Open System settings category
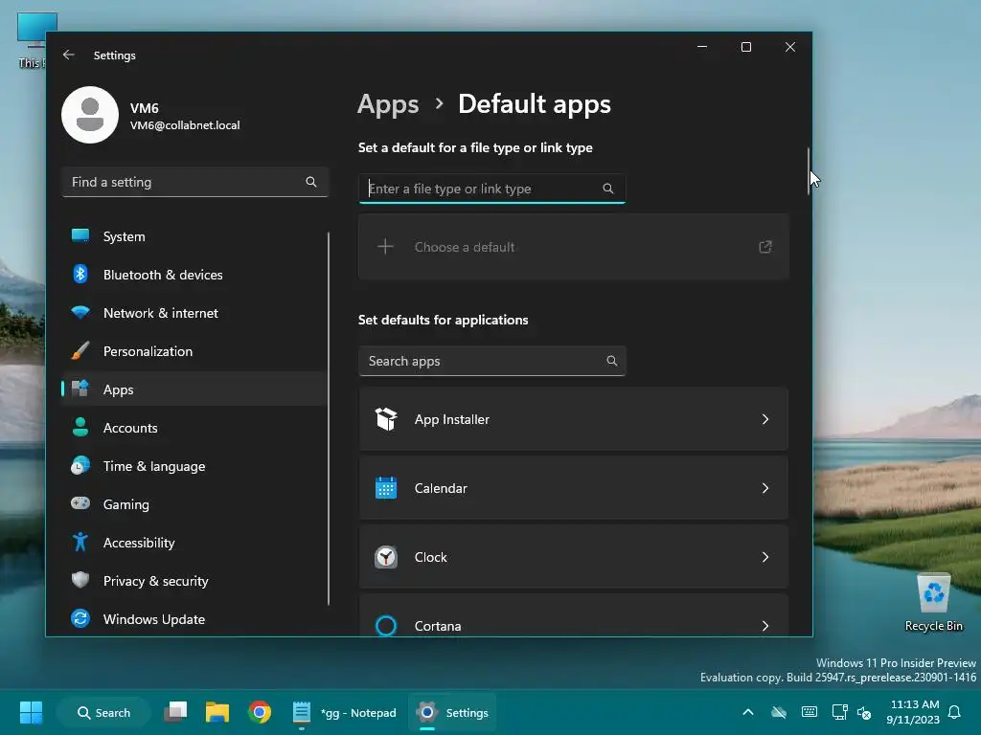 pos(194,236)
